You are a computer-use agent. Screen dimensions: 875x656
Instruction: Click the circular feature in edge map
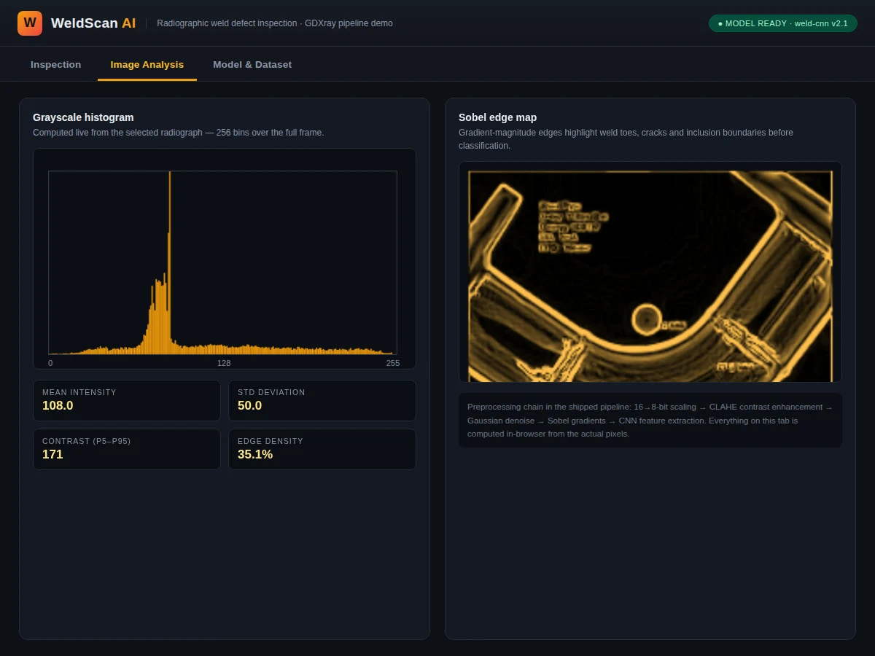646,319
